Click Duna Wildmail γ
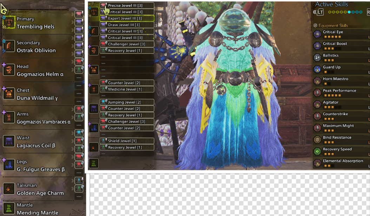 (37, 98)
